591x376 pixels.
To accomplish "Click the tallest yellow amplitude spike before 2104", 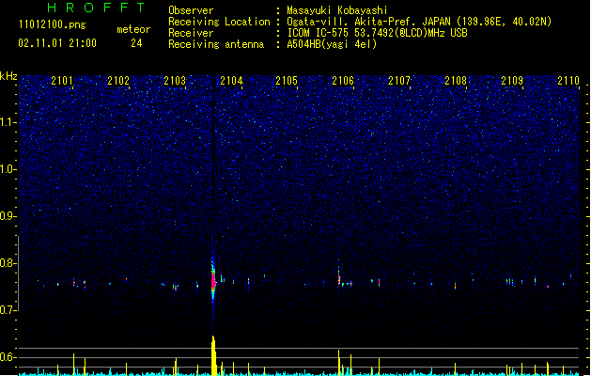I will 213,355.
